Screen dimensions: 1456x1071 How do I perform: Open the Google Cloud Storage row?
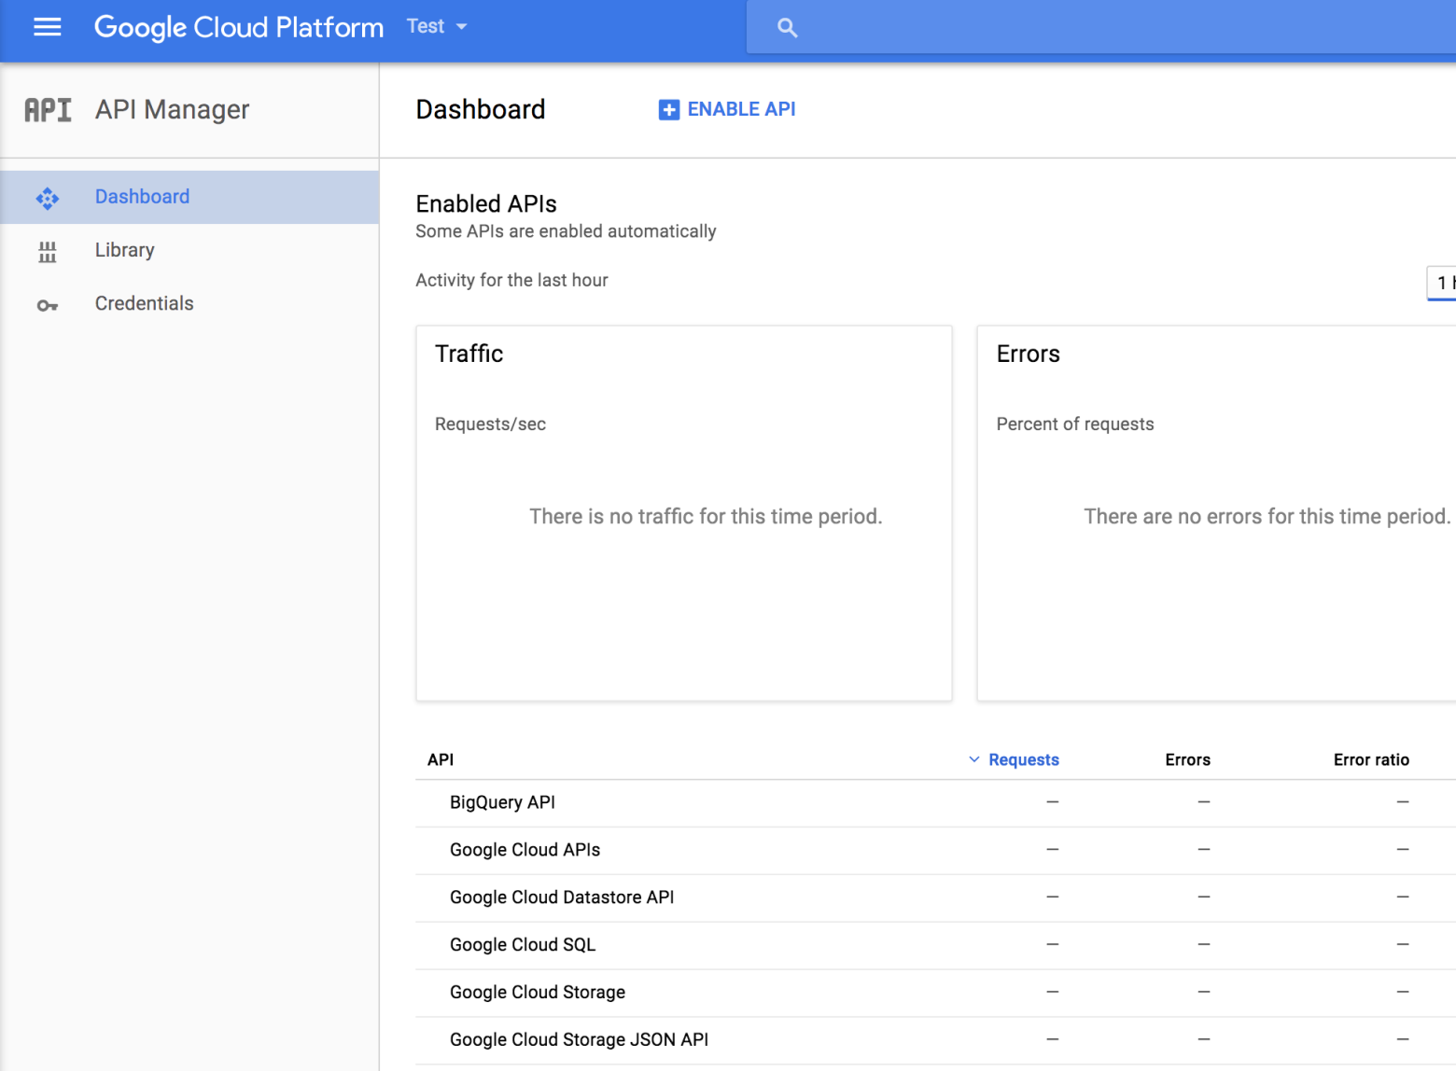(935, 993)
